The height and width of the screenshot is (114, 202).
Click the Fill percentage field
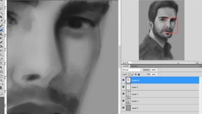click(x=154, y=74)
